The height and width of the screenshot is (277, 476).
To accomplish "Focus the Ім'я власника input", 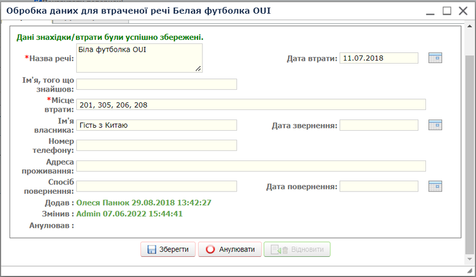I will pyautogui.click(x=156, y=125).
